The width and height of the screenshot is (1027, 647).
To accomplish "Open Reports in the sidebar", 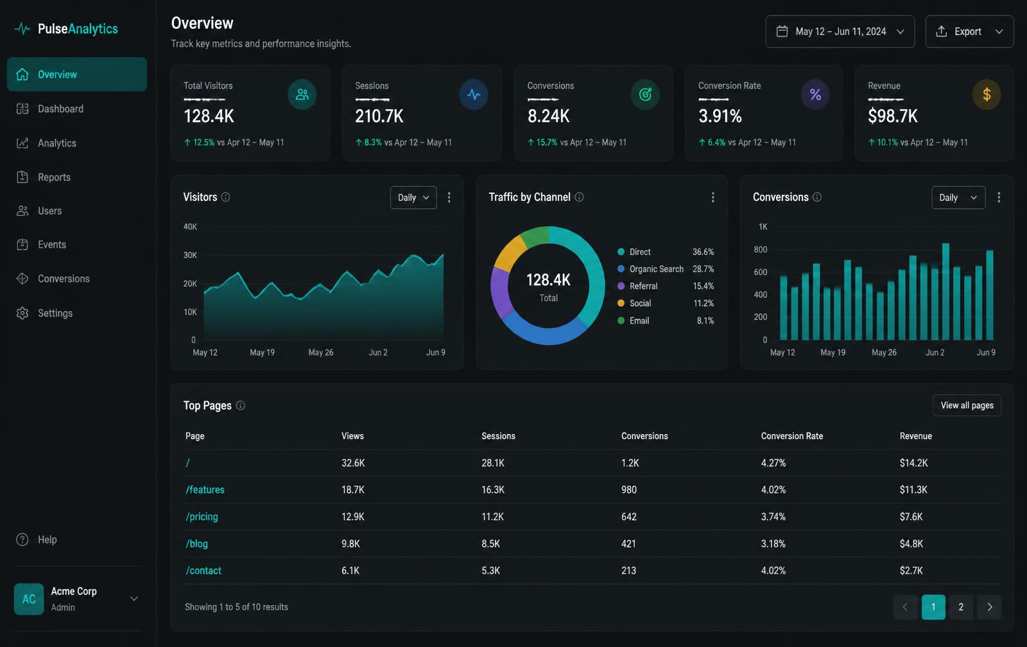I will coord(77,177).
